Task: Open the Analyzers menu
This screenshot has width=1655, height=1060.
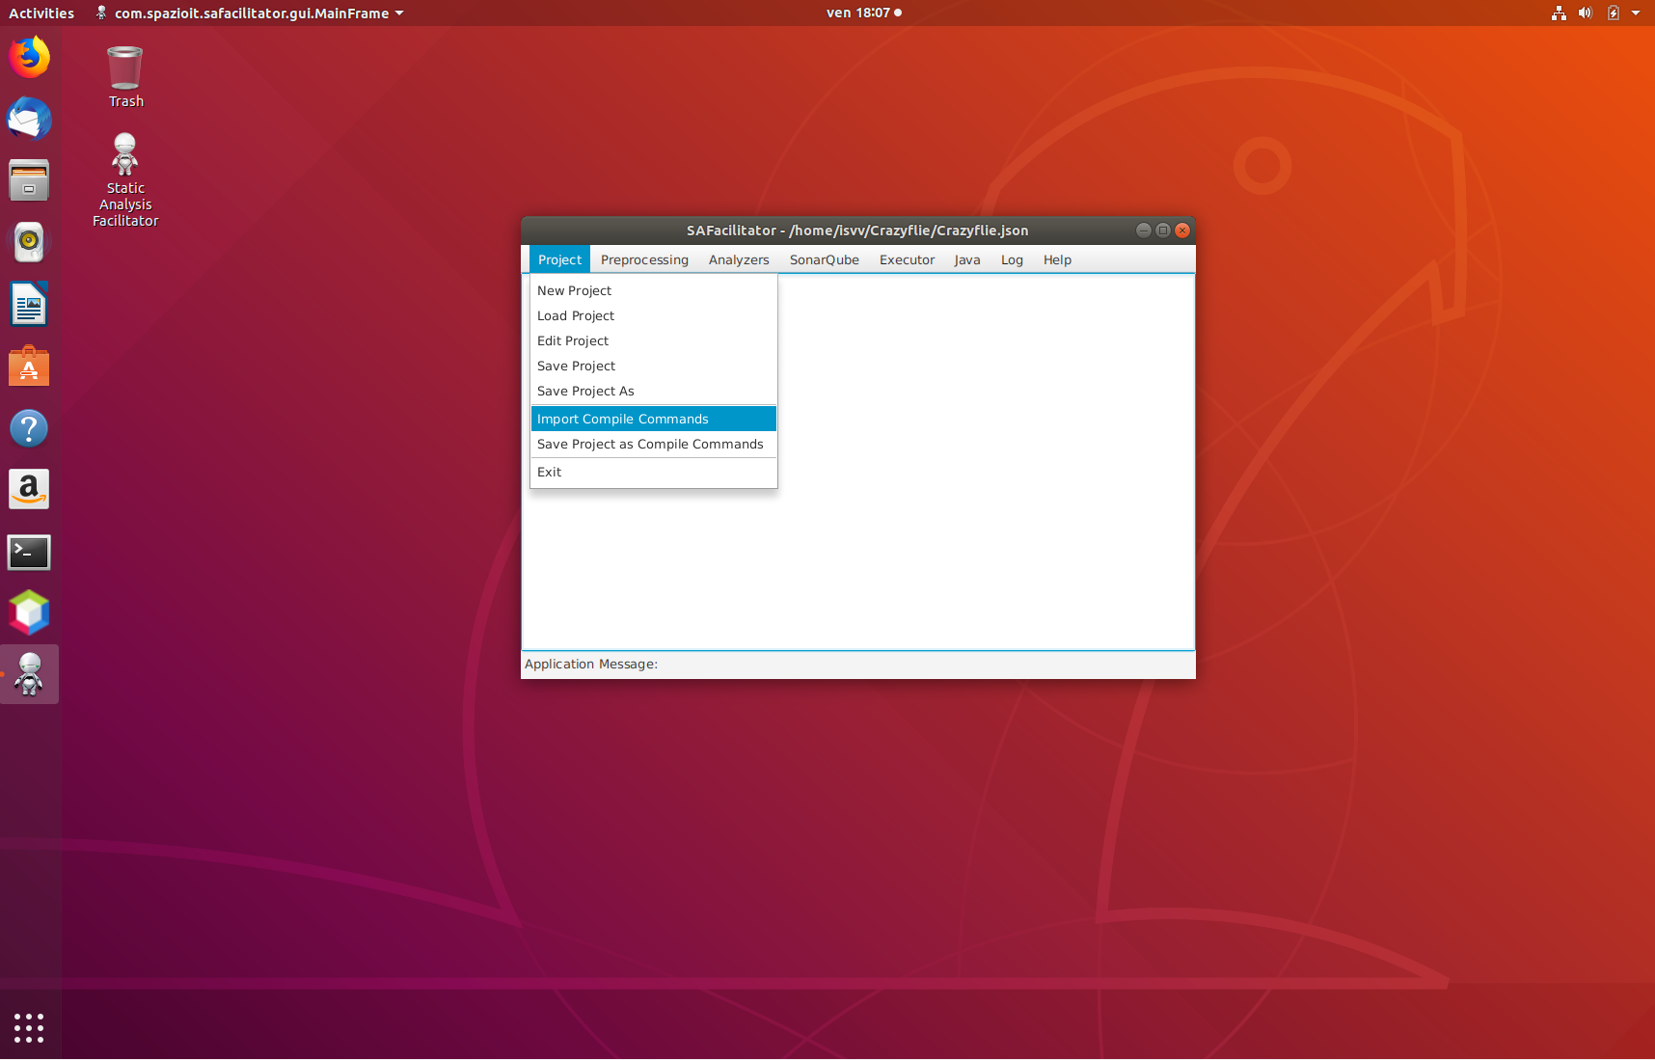Action: pyautogui.click(x=739, y=259)
